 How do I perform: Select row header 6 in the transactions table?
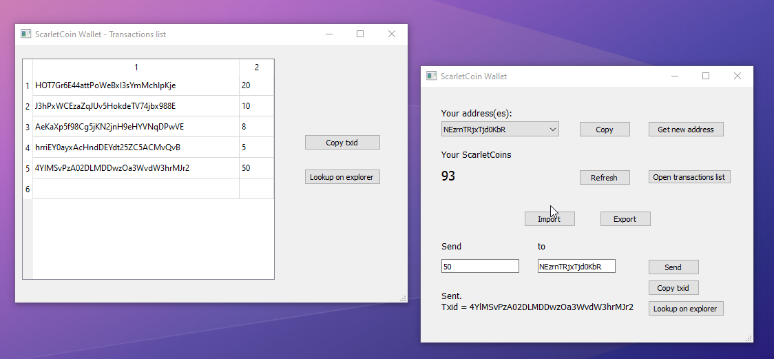(x=28, y=189)
